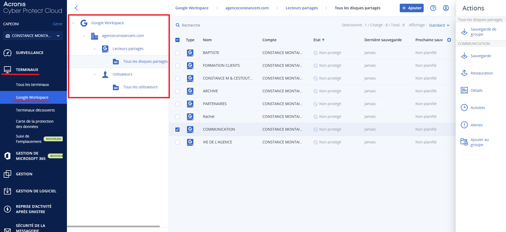Click the Détails panel icon
Viewport: 506px width, 232px height.
[x=464, y=90]
